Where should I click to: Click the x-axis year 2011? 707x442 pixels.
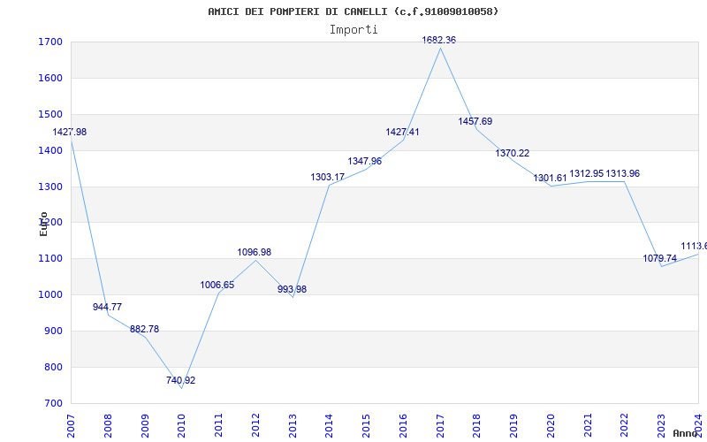218,426
